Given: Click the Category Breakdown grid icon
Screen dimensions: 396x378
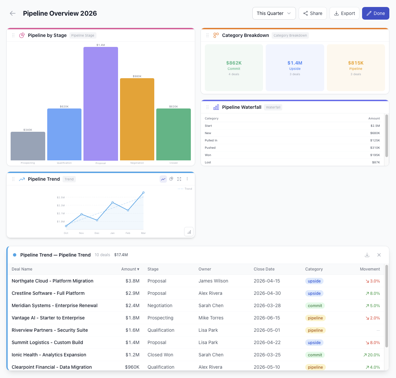Looking at the screenshot, I should click(x=216, y=35).
